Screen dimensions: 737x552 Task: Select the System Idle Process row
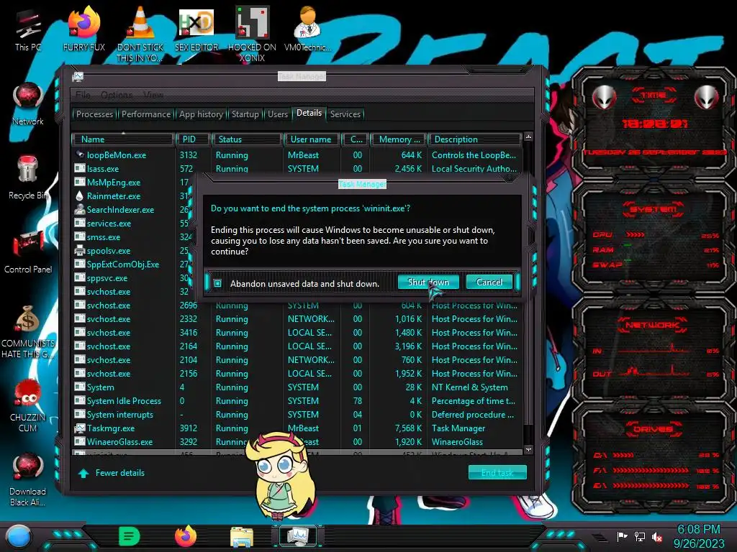pos(297,401)
